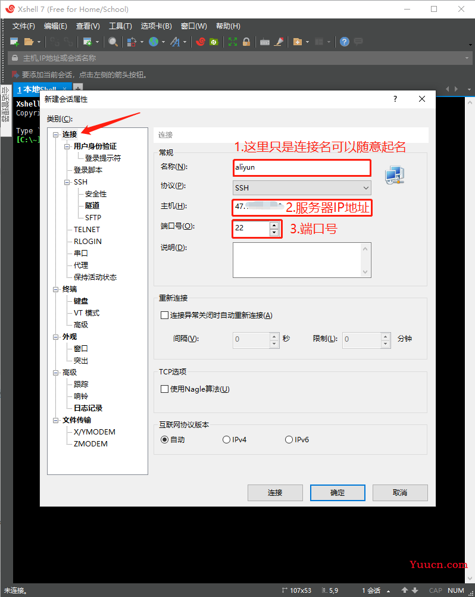Screen dimensions: 475x597
Task: Collapse the 文件传输 tree node
Action: click(x=55, y=420)
